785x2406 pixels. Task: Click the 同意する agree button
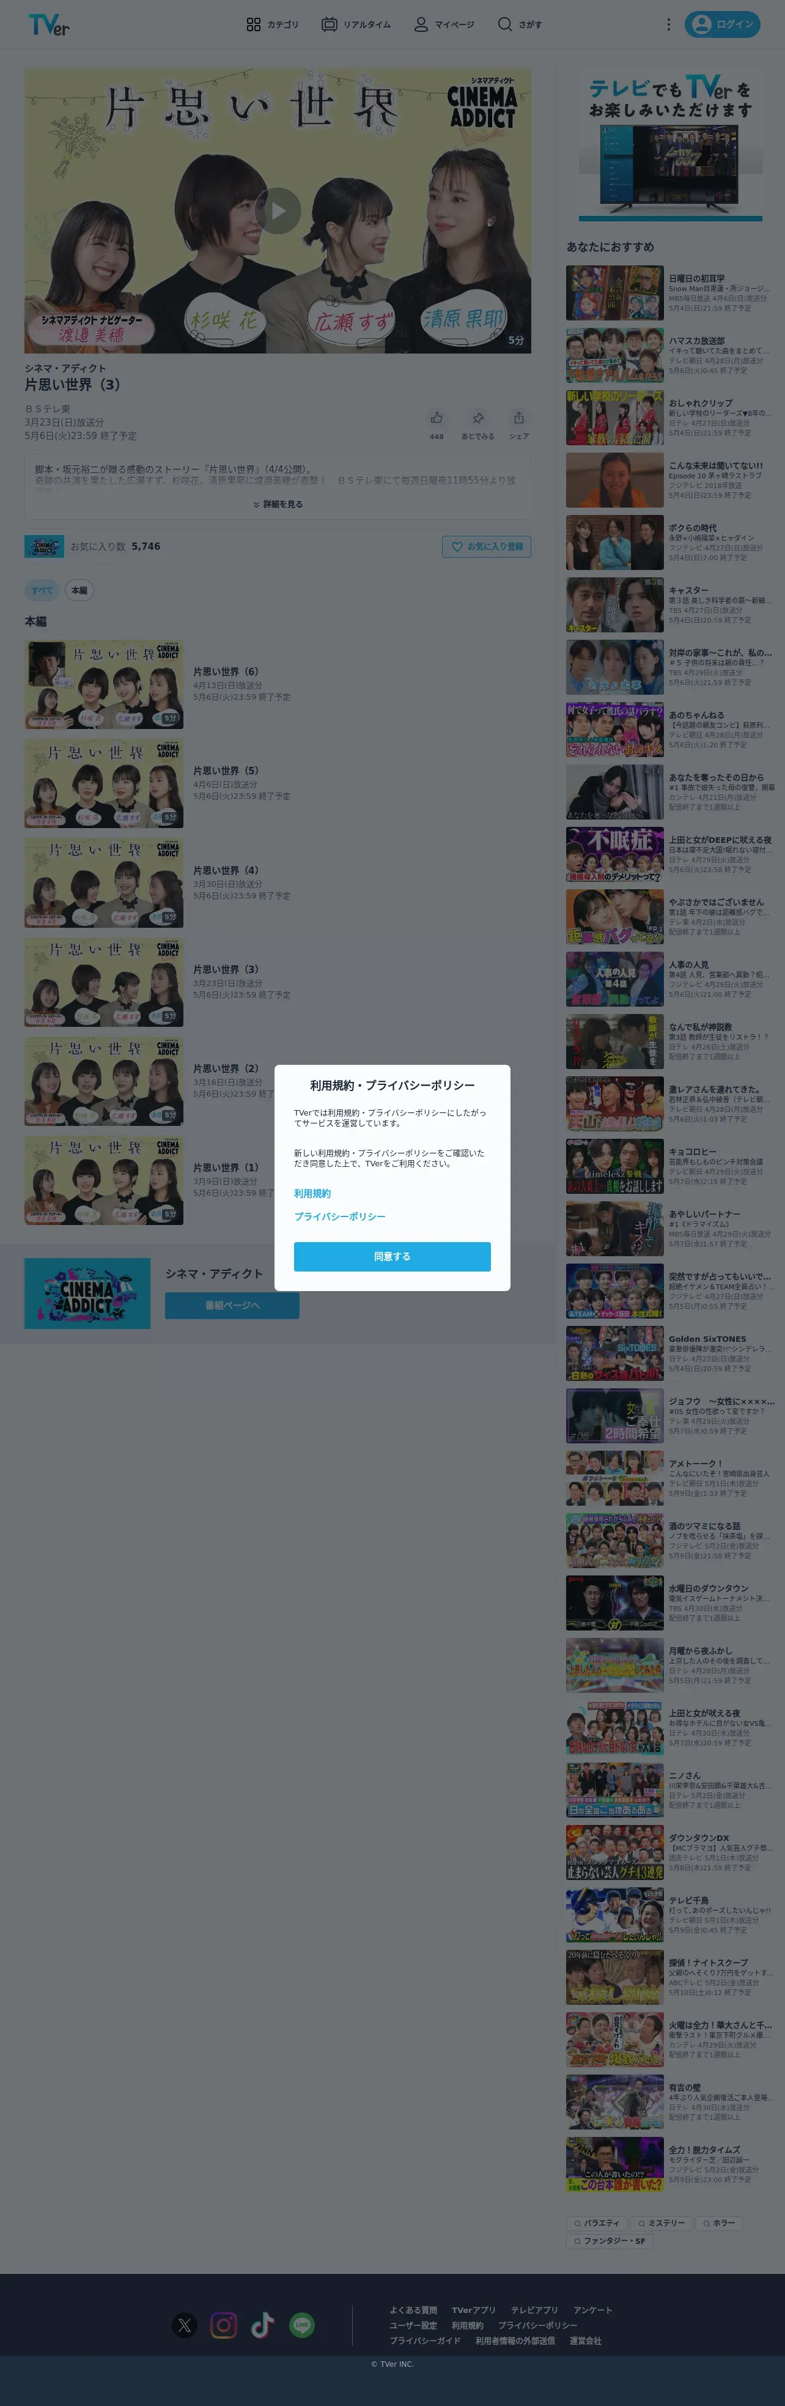click(x=392, y=1256)
